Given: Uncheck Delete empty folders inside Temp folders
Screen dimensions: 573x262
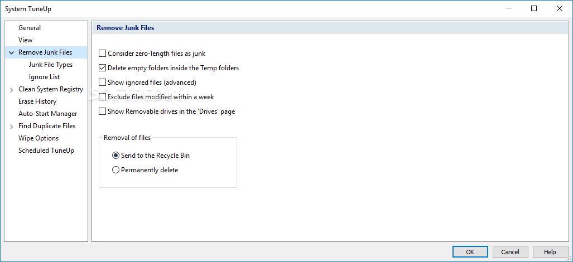Looking at the screenshot, I should (102, 68).
